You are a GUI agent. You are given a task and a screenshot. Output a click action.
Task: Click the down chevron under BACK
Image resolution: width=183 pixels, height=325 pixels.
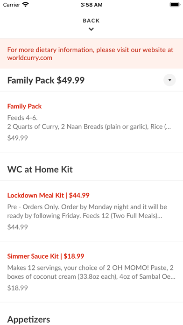91,29
